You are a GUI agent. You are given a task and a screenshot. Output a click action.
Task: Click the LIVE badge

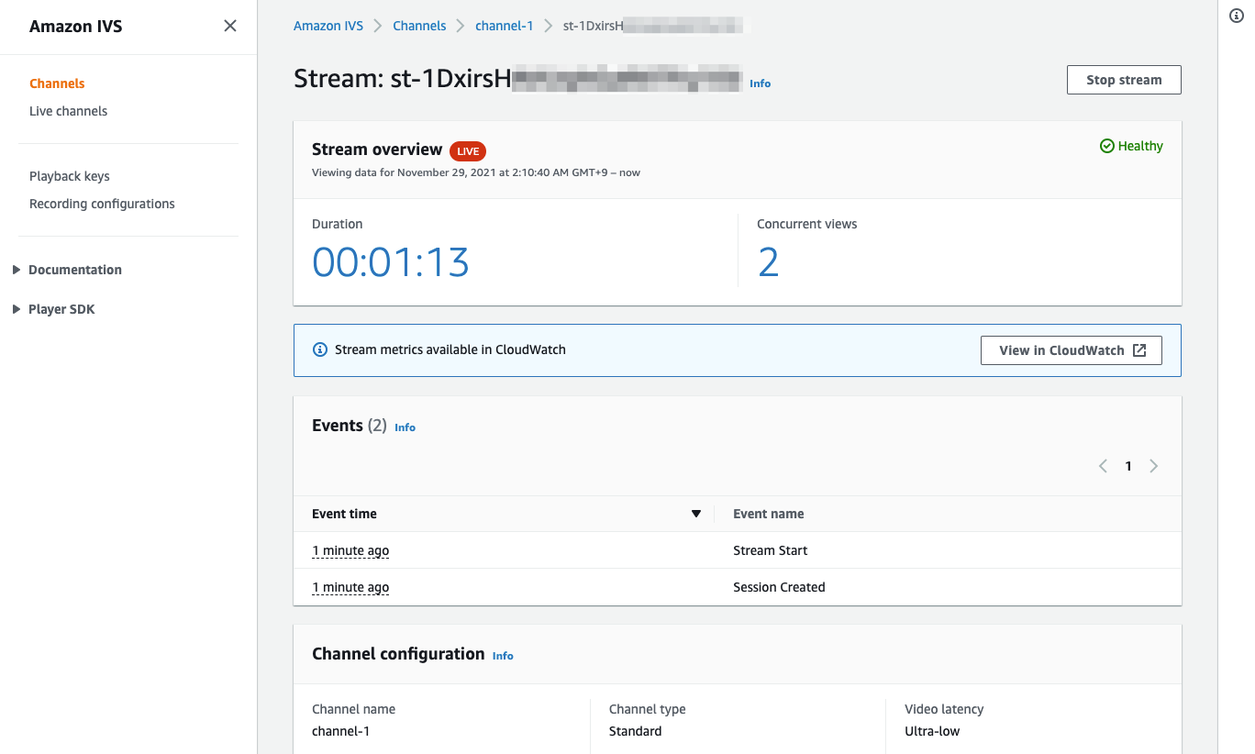pyautogui.click(x=468, y=151)
